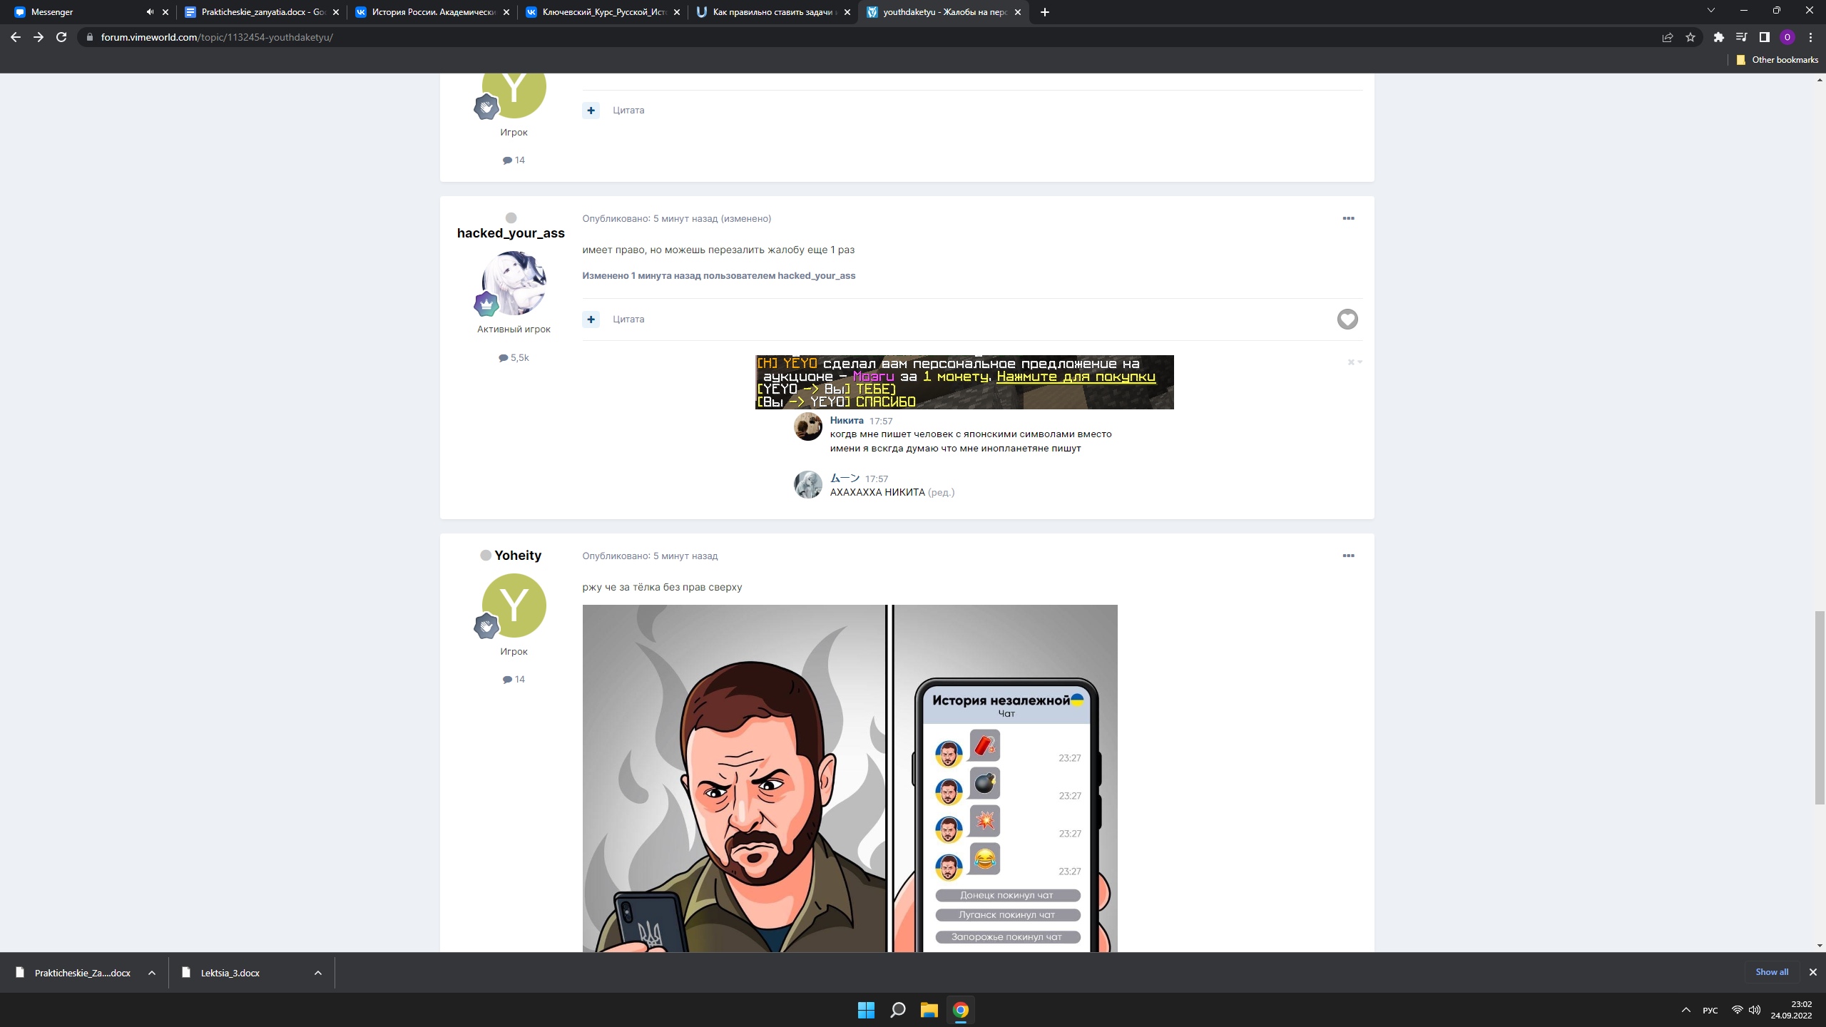Viewport: 1826px width, 1027px height.
Task: Open Chrome extensions puzzle icon
Action: coord(1719,37)
